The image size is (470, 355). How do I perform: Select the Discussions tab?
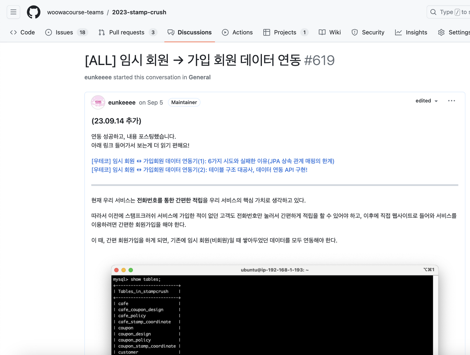click(x=189, y=32)
